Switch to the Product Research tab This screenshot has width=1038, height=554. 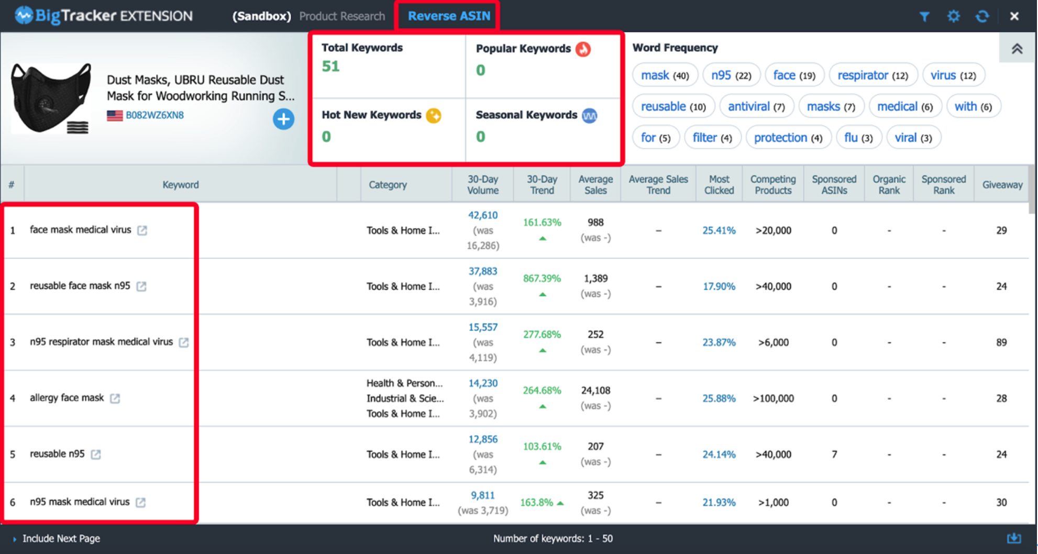[x=342, y=16]
